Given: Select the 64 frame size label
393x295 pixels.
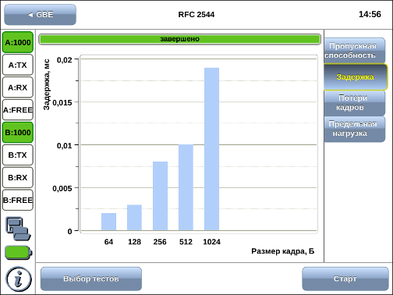Looking at the screenshot, I should click(108, 242).
